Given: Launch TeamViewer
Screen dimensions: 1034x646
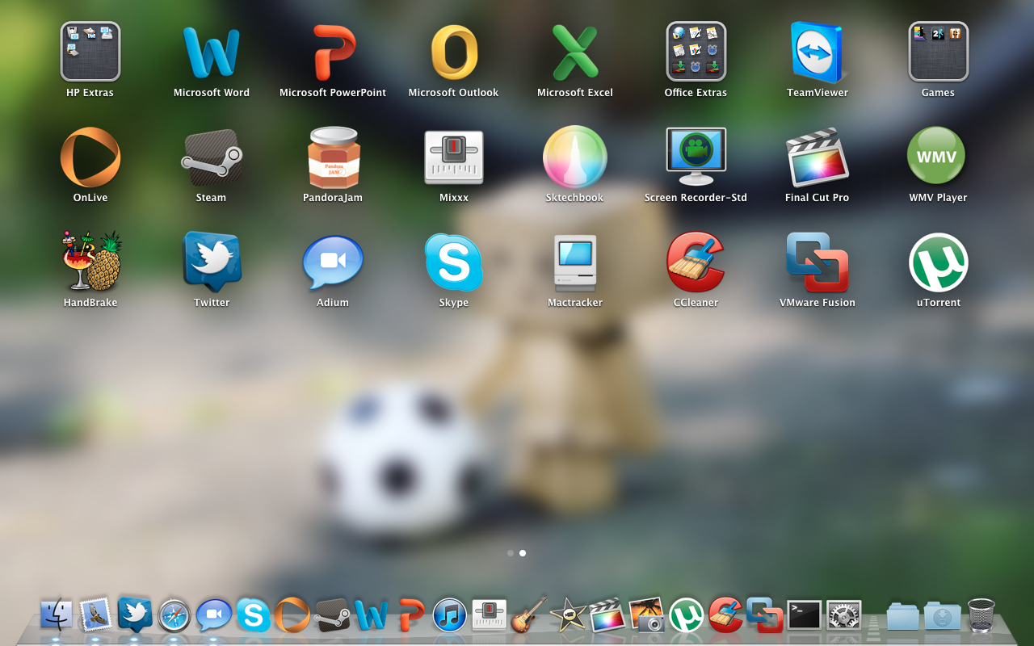Looking at the screenshot, I should (x=818, y=52).
